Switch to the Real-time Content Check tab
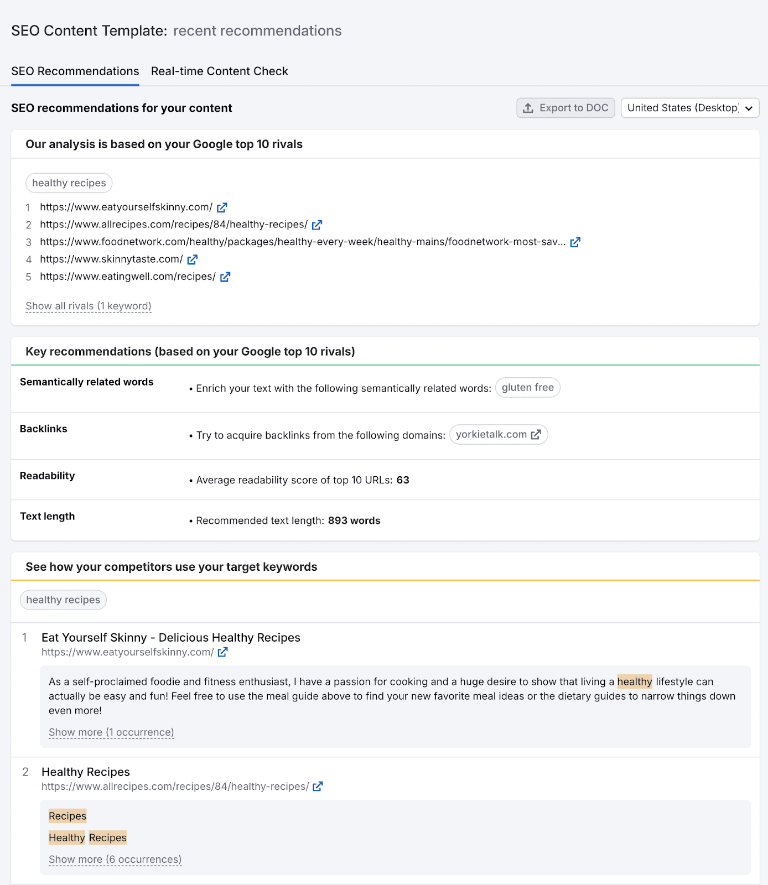768x885 pixels. pyautogui.click(x=219, y=71)
